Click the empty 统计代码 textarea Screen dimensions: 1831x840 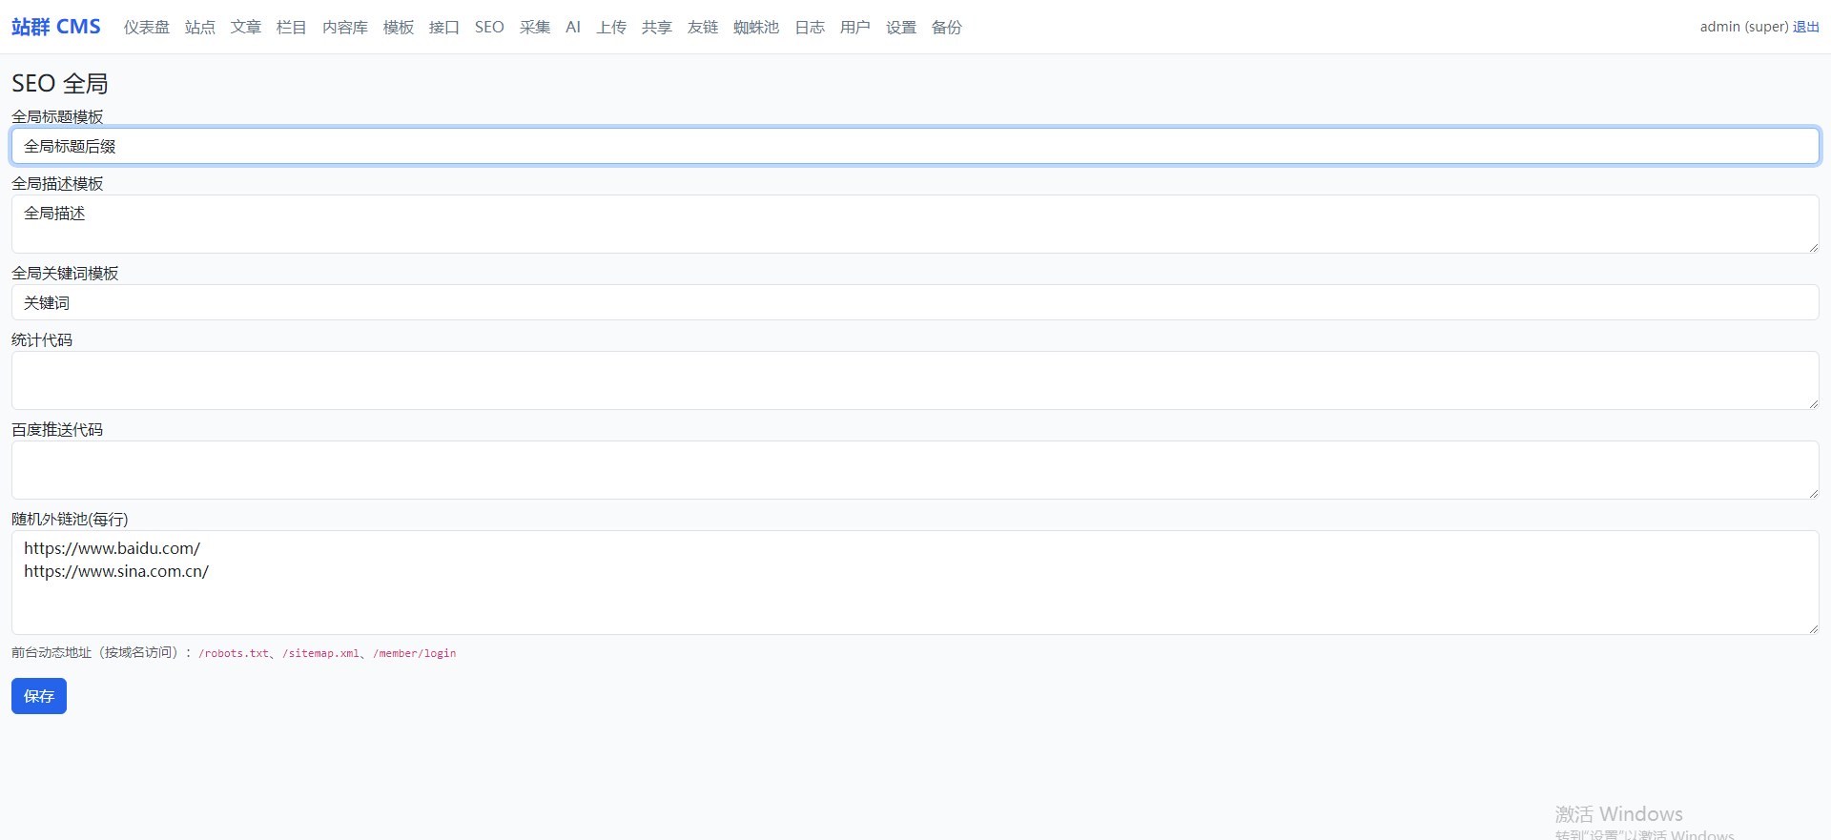[915, 380]
